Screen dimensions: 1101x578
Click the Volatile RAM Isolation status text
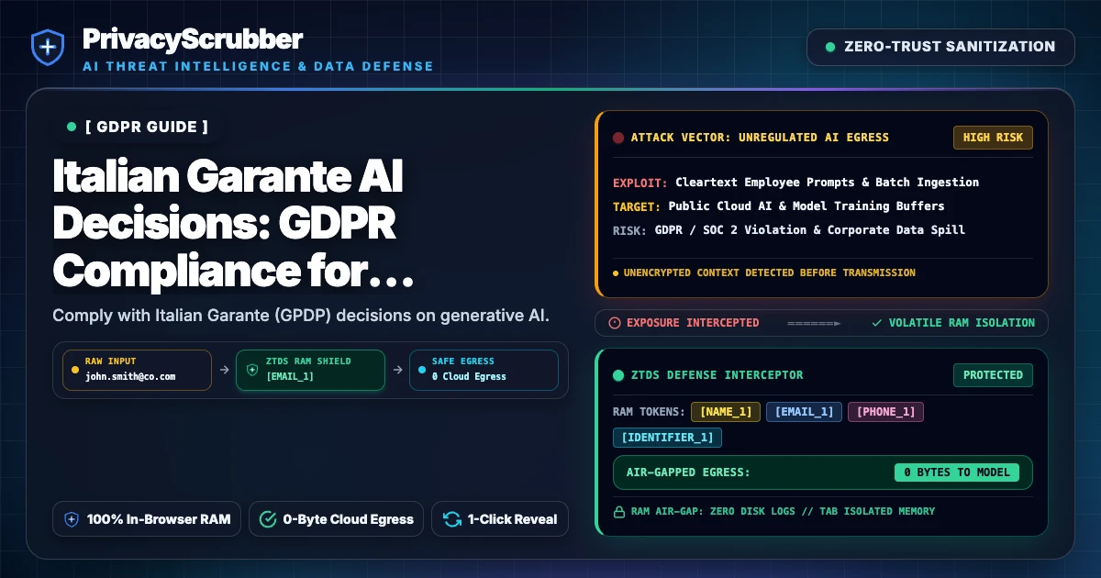click(x=962, y=323)
